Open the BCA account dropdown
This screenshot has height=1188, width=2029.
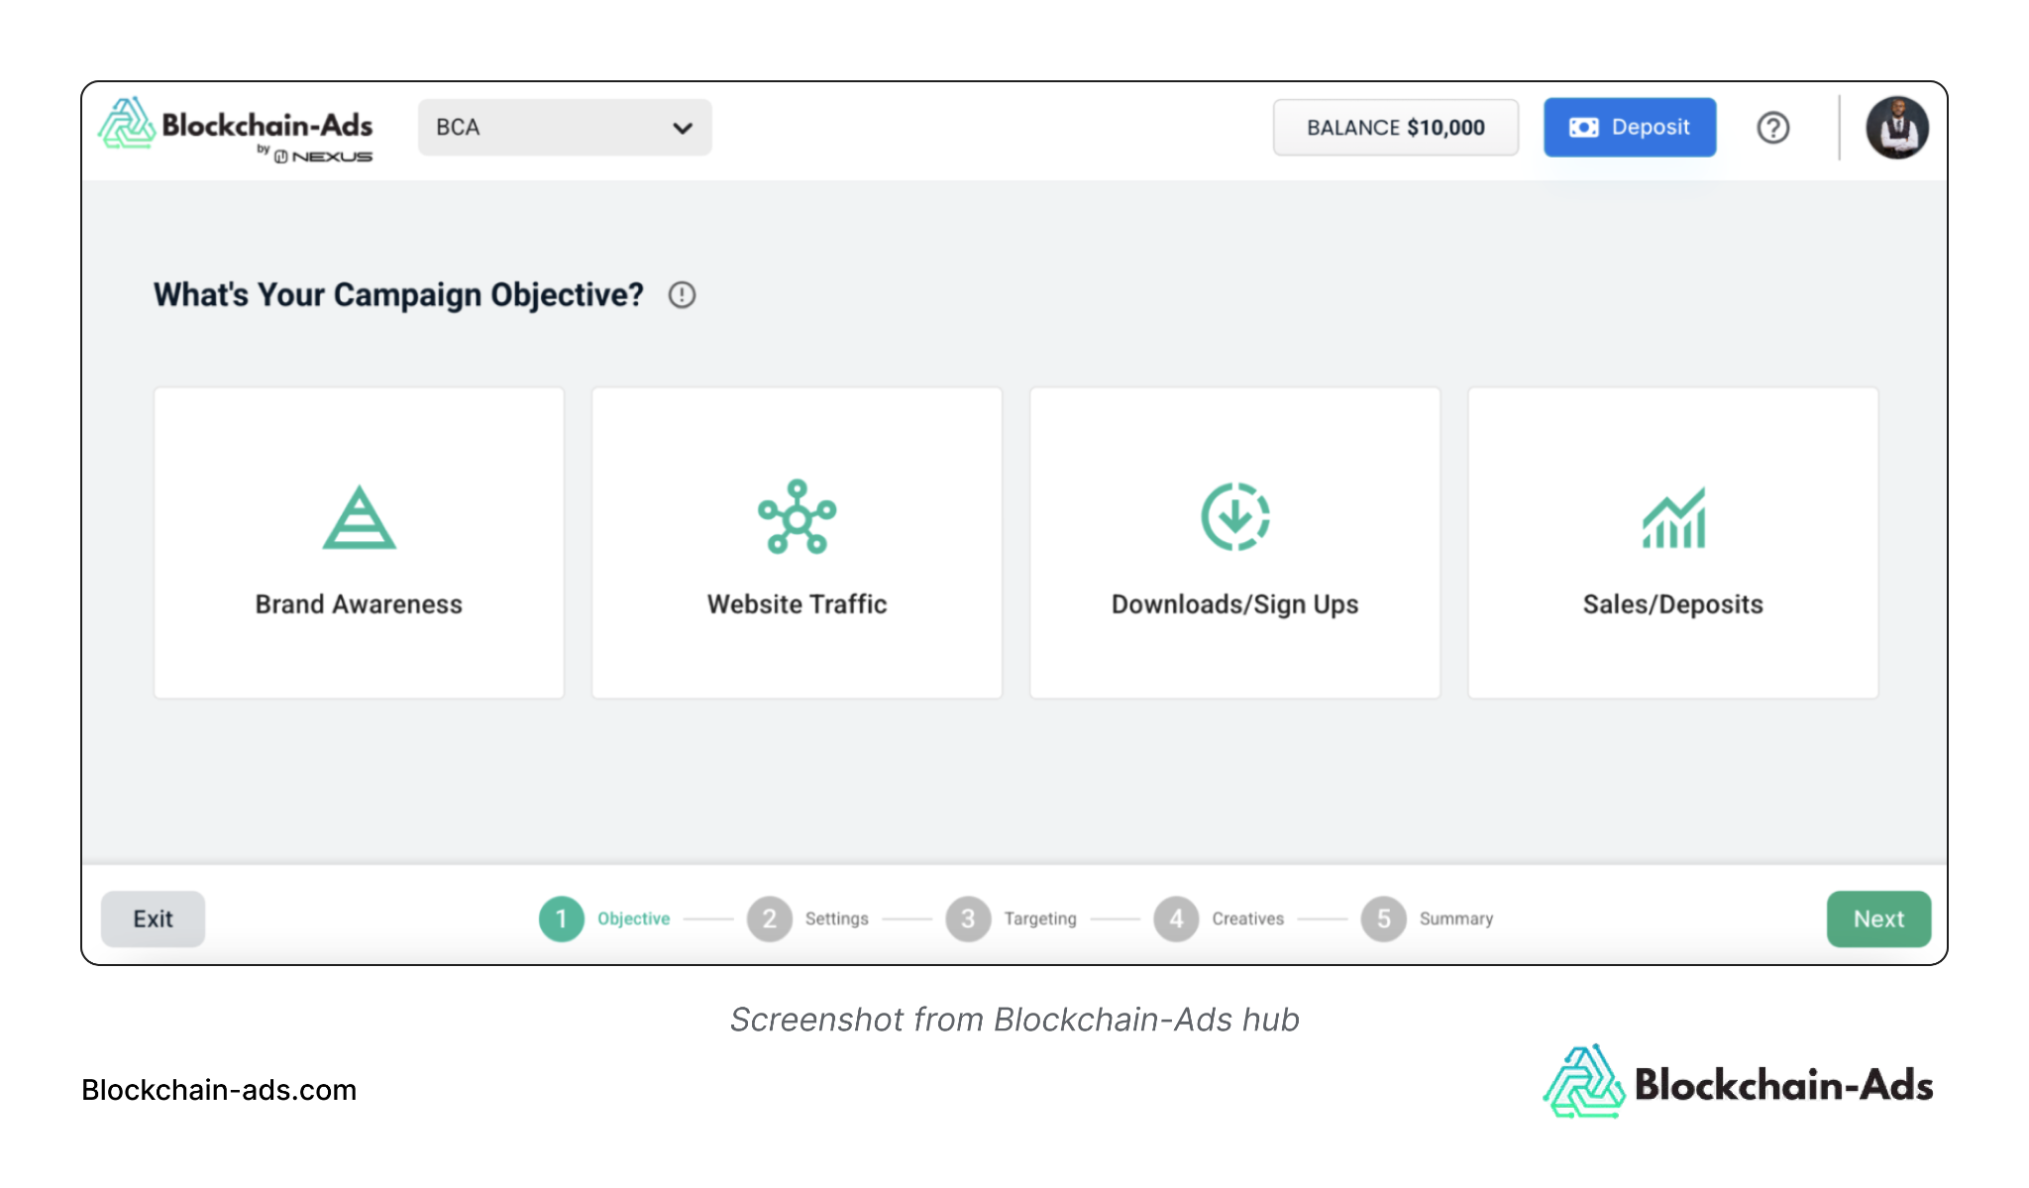[x=565, y=128]
